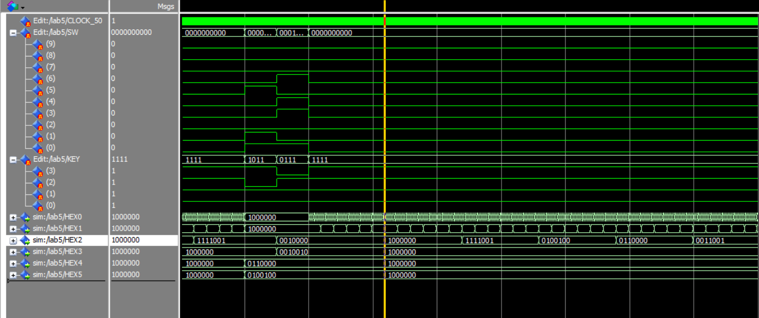Expand the sim:/lab5/HEX2 signal

tap(13, 240)
